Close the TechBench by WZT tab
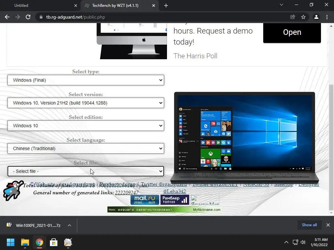The width and height of the screenshot is (334, 250). [x=154, y=6]
